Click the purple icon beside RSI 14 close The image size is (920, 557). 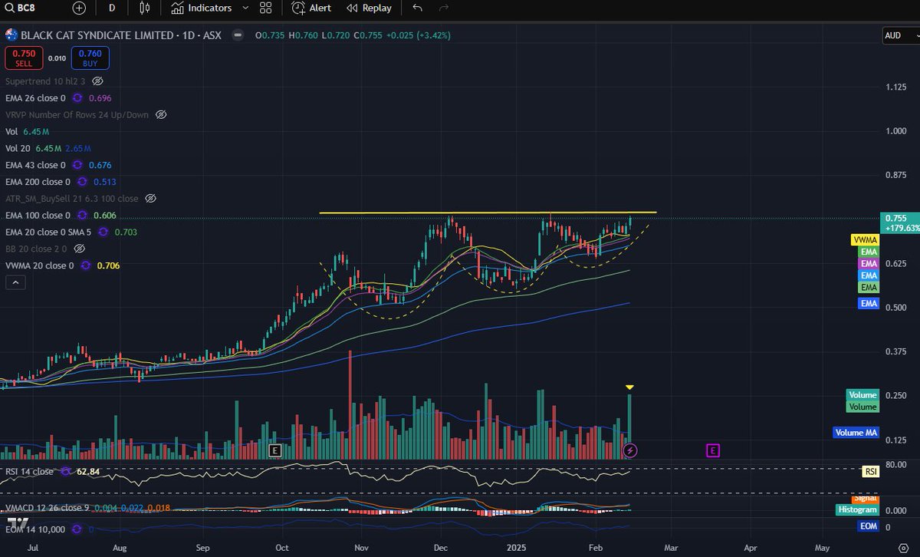[x=67, y=471]
